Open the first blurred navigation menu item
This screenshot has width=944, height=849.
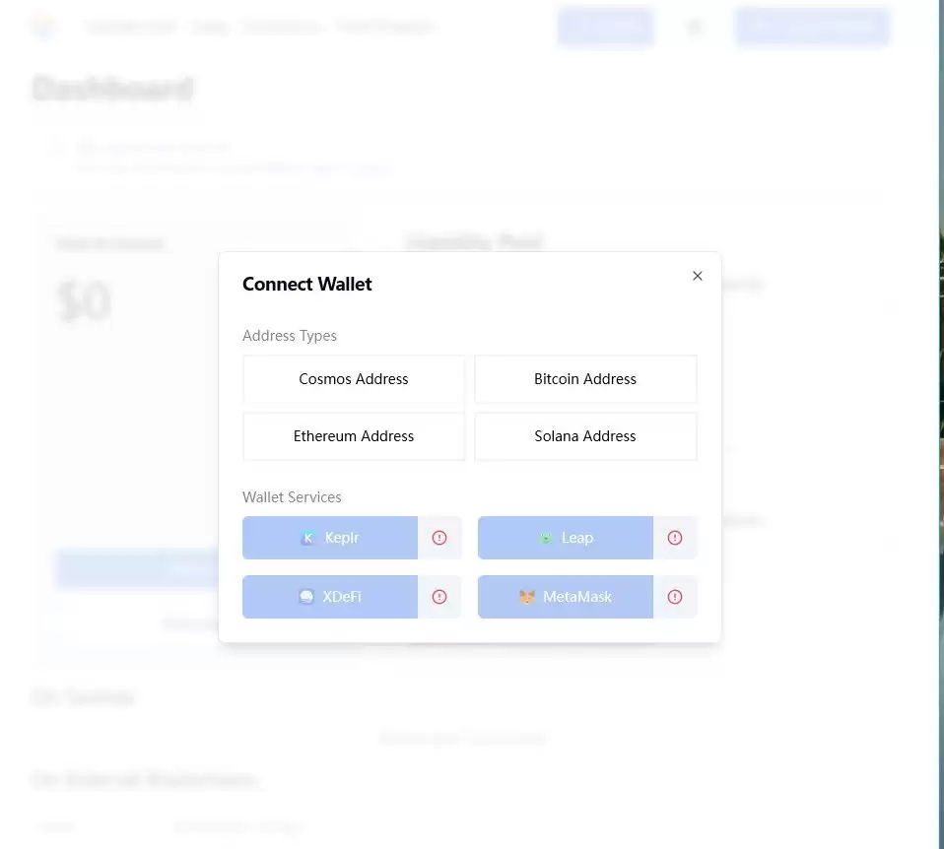point(131,27)
